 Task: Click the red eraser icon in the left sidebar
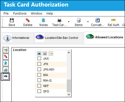coord(6,57)
